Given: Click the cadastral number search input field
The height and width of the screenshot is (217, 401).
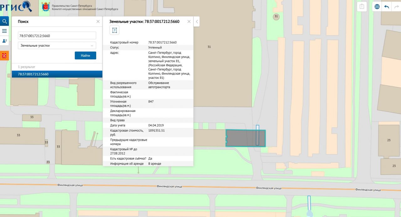Looking at the screenshot, I should pos(57,36).
